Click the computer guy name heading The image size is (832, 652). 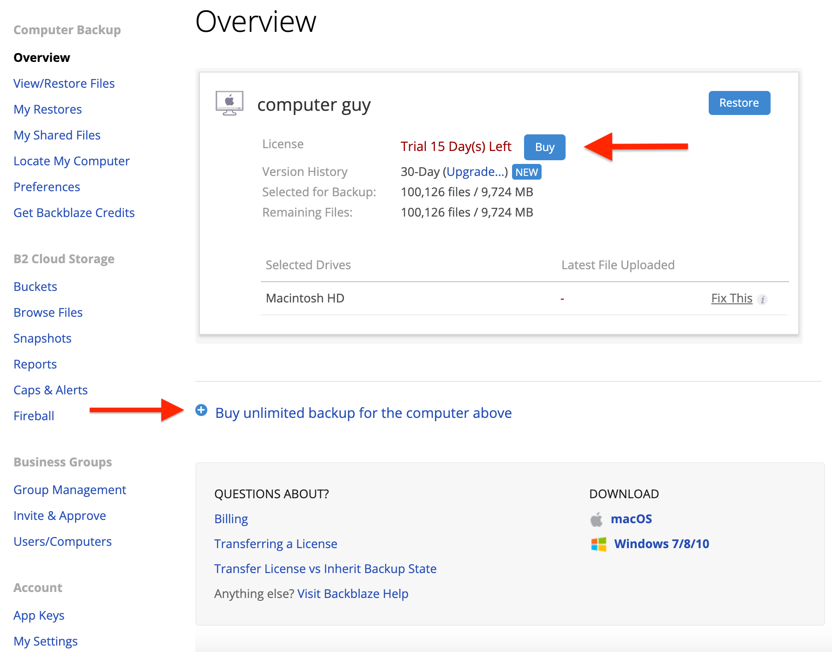314,105
